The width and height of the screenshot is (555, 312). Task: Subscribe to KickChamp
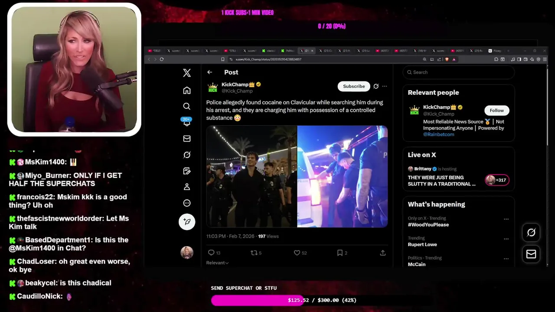(x=354, y=86)
